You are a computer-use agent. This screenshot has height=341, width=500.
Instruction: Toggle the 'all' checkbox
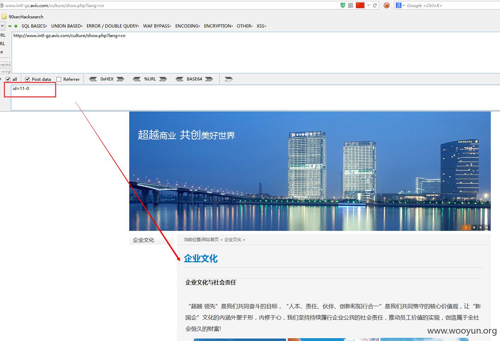tap(8, 79)
